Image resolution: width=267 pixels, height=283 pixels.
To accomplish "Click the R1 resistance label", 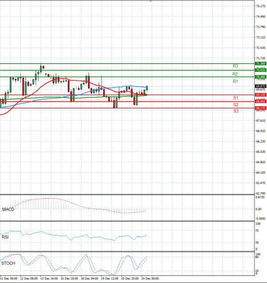I will tap(235, 82).
